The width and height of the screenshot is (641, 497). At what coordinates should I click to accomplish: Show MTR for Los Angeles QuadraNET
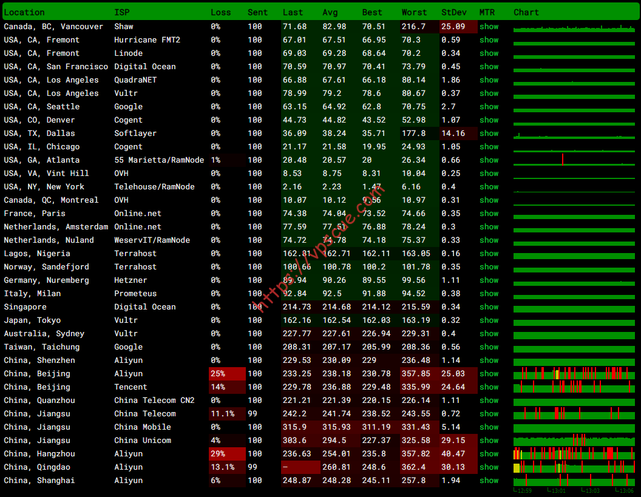[489, 80]
